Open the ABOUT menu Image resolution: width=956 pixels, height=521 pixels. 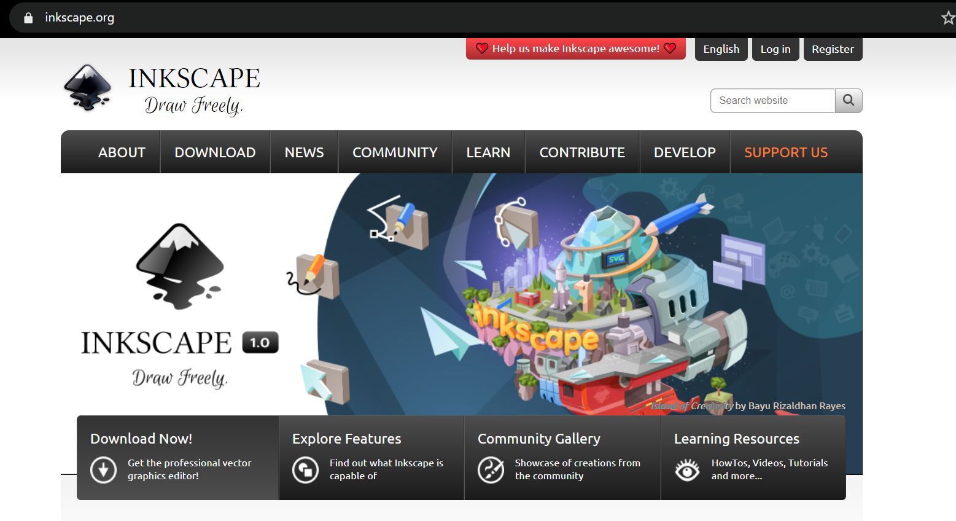122,152
